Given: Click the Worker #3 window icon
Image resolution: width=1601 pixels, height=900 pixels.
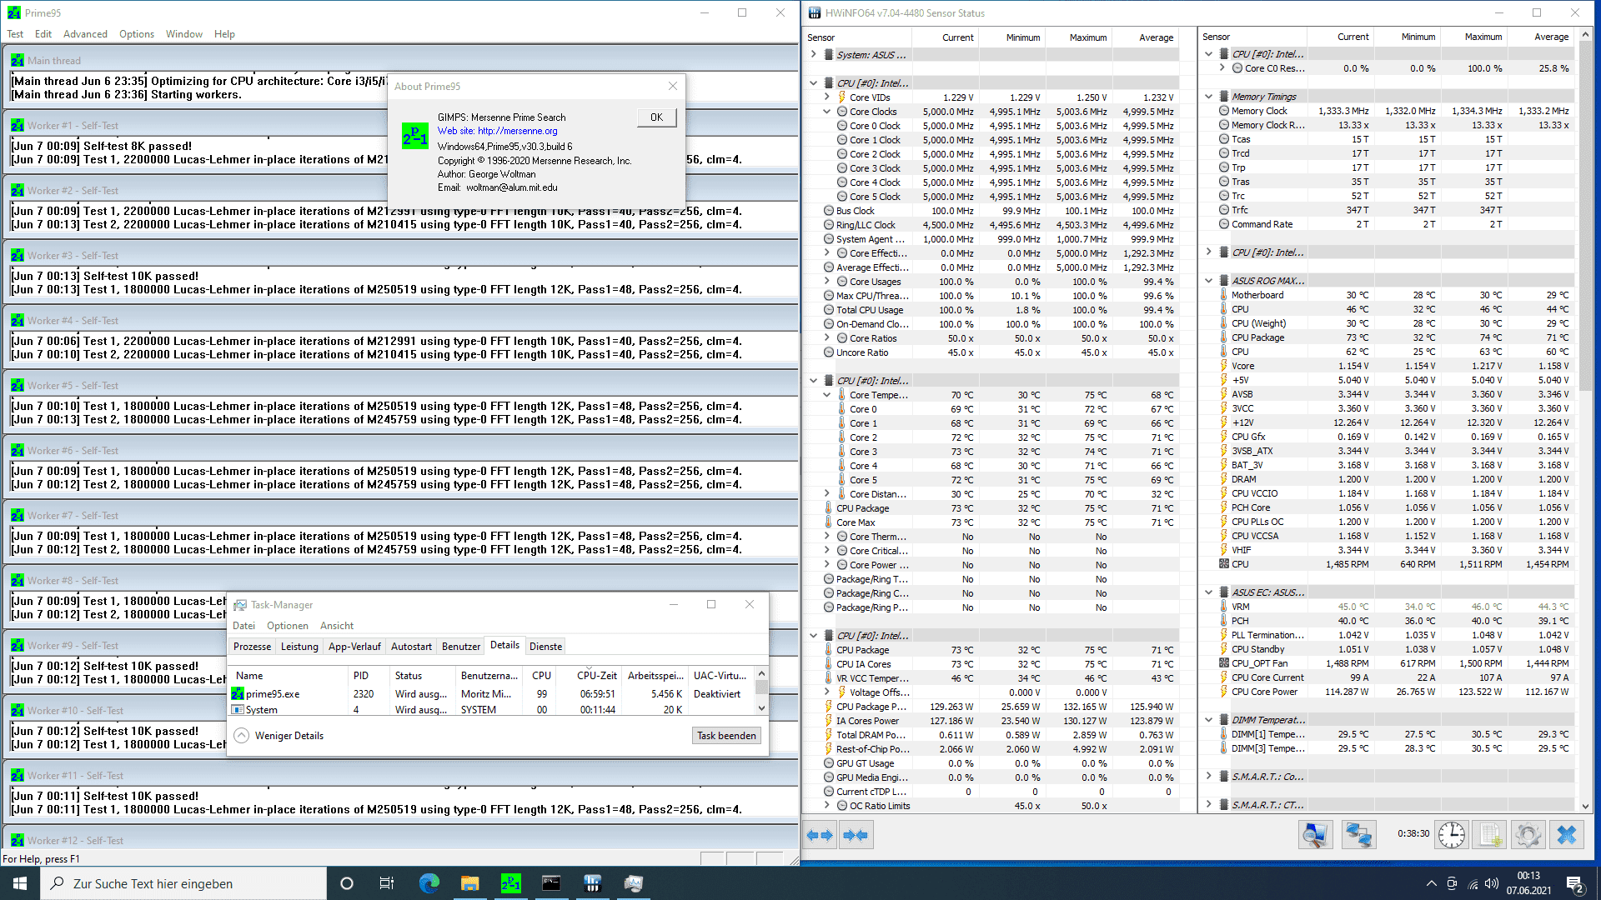Looking at the screenshot, I should 18,256.
